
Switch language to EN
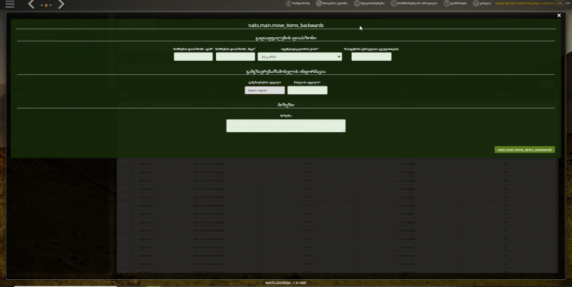pyautogui.click(x=568, y=4)
